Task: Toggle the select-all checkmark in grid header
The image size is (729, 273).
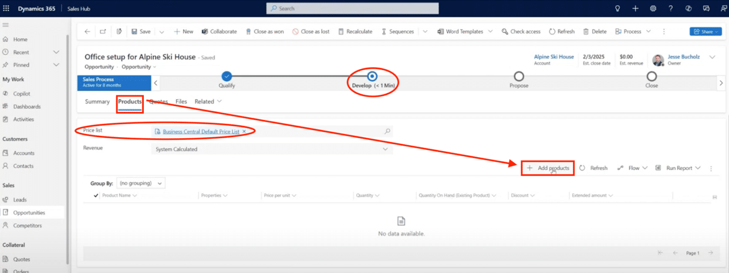Action: 96,196
